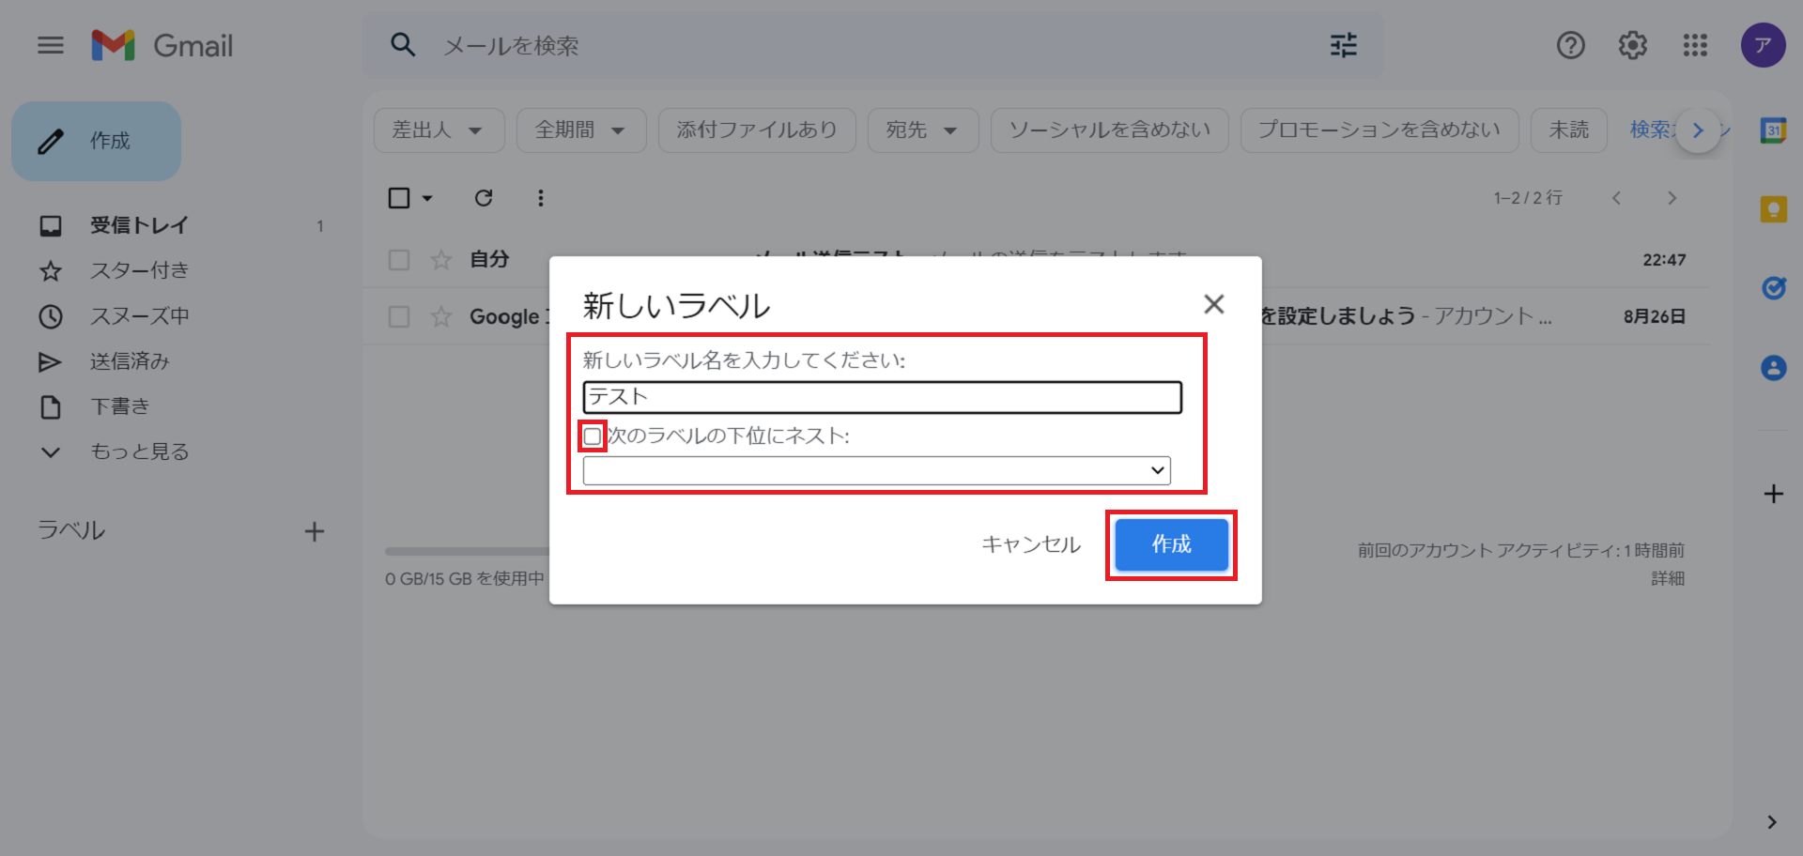The width and height of the screenshot is (1803, 856).
Task: Open the Help support icon
Action: click(x=1570, y=45)
